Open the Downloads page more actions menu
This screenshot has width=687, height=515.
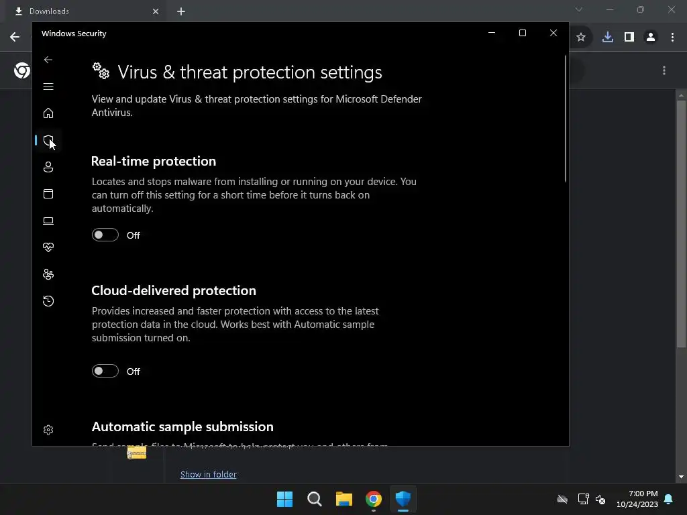[x=664, y=70]
